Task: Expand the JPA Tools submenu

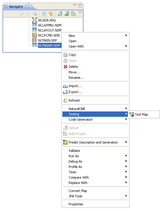Action: click(95, 196)
